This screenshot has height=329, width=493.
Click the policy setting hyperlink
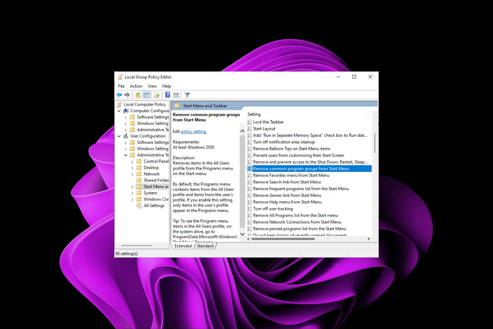(x=193, y=131)
